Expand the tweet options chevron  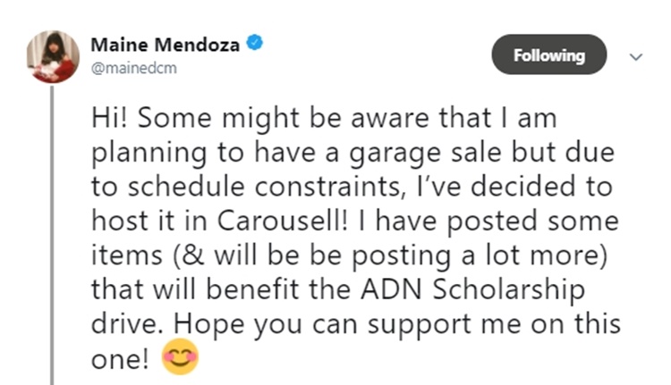[636, 55]
